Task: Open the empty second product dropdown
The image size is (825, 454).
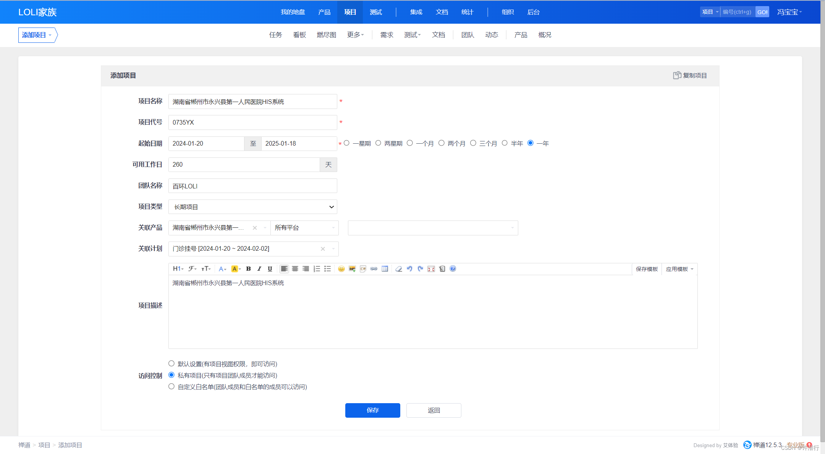Action: point(433,228)
